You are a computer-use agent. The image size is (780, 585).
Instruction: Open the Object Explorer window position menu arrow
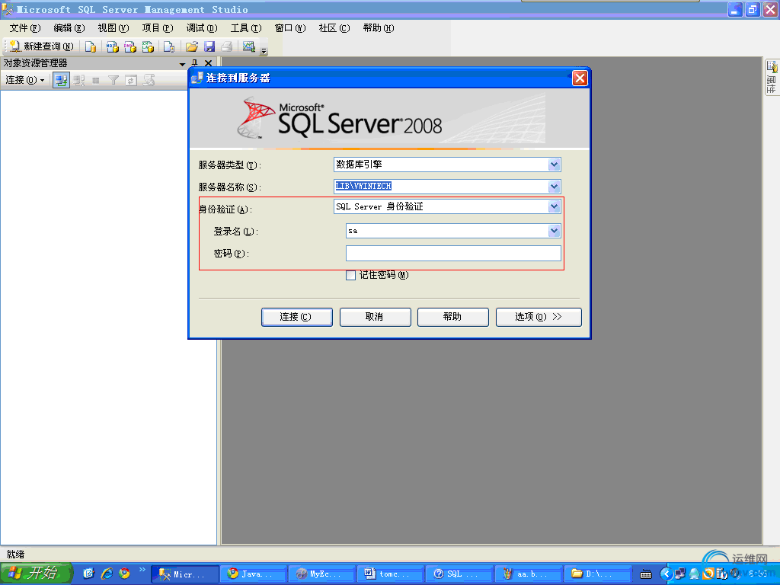(x=182, y=64)
